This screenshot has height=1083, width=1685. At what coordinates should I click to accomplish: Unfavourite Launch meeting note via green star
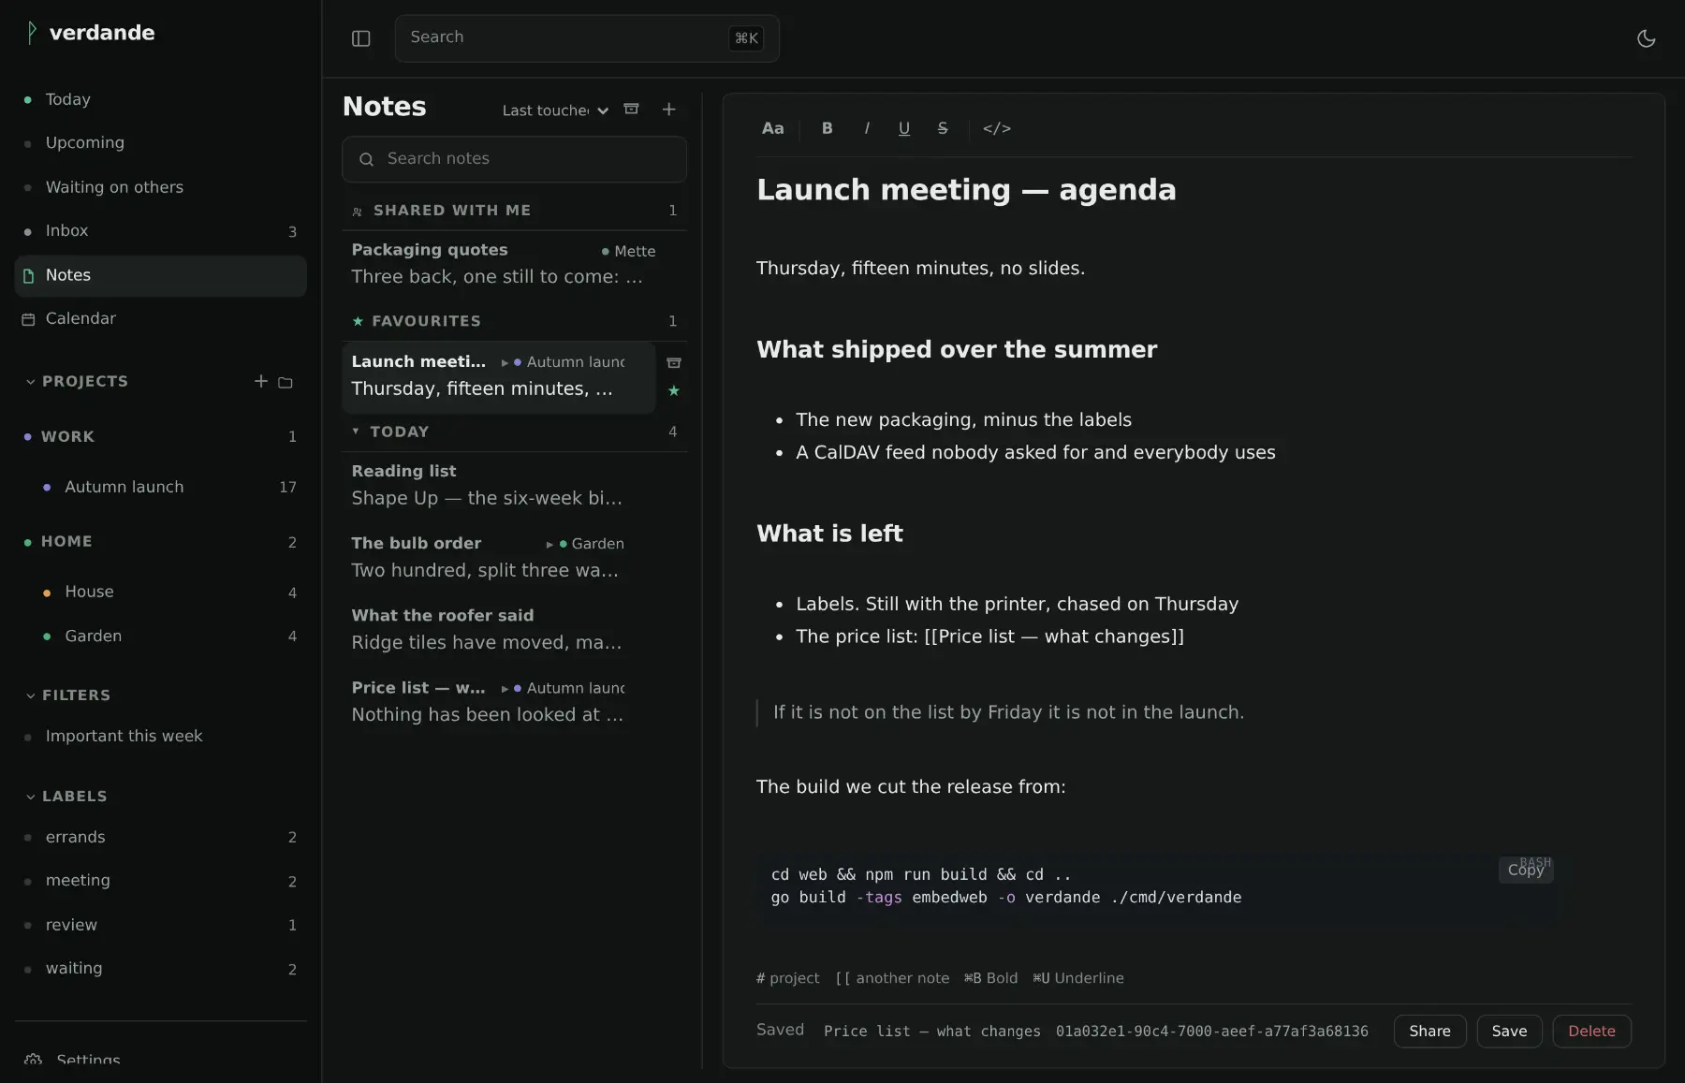point(673,390)
